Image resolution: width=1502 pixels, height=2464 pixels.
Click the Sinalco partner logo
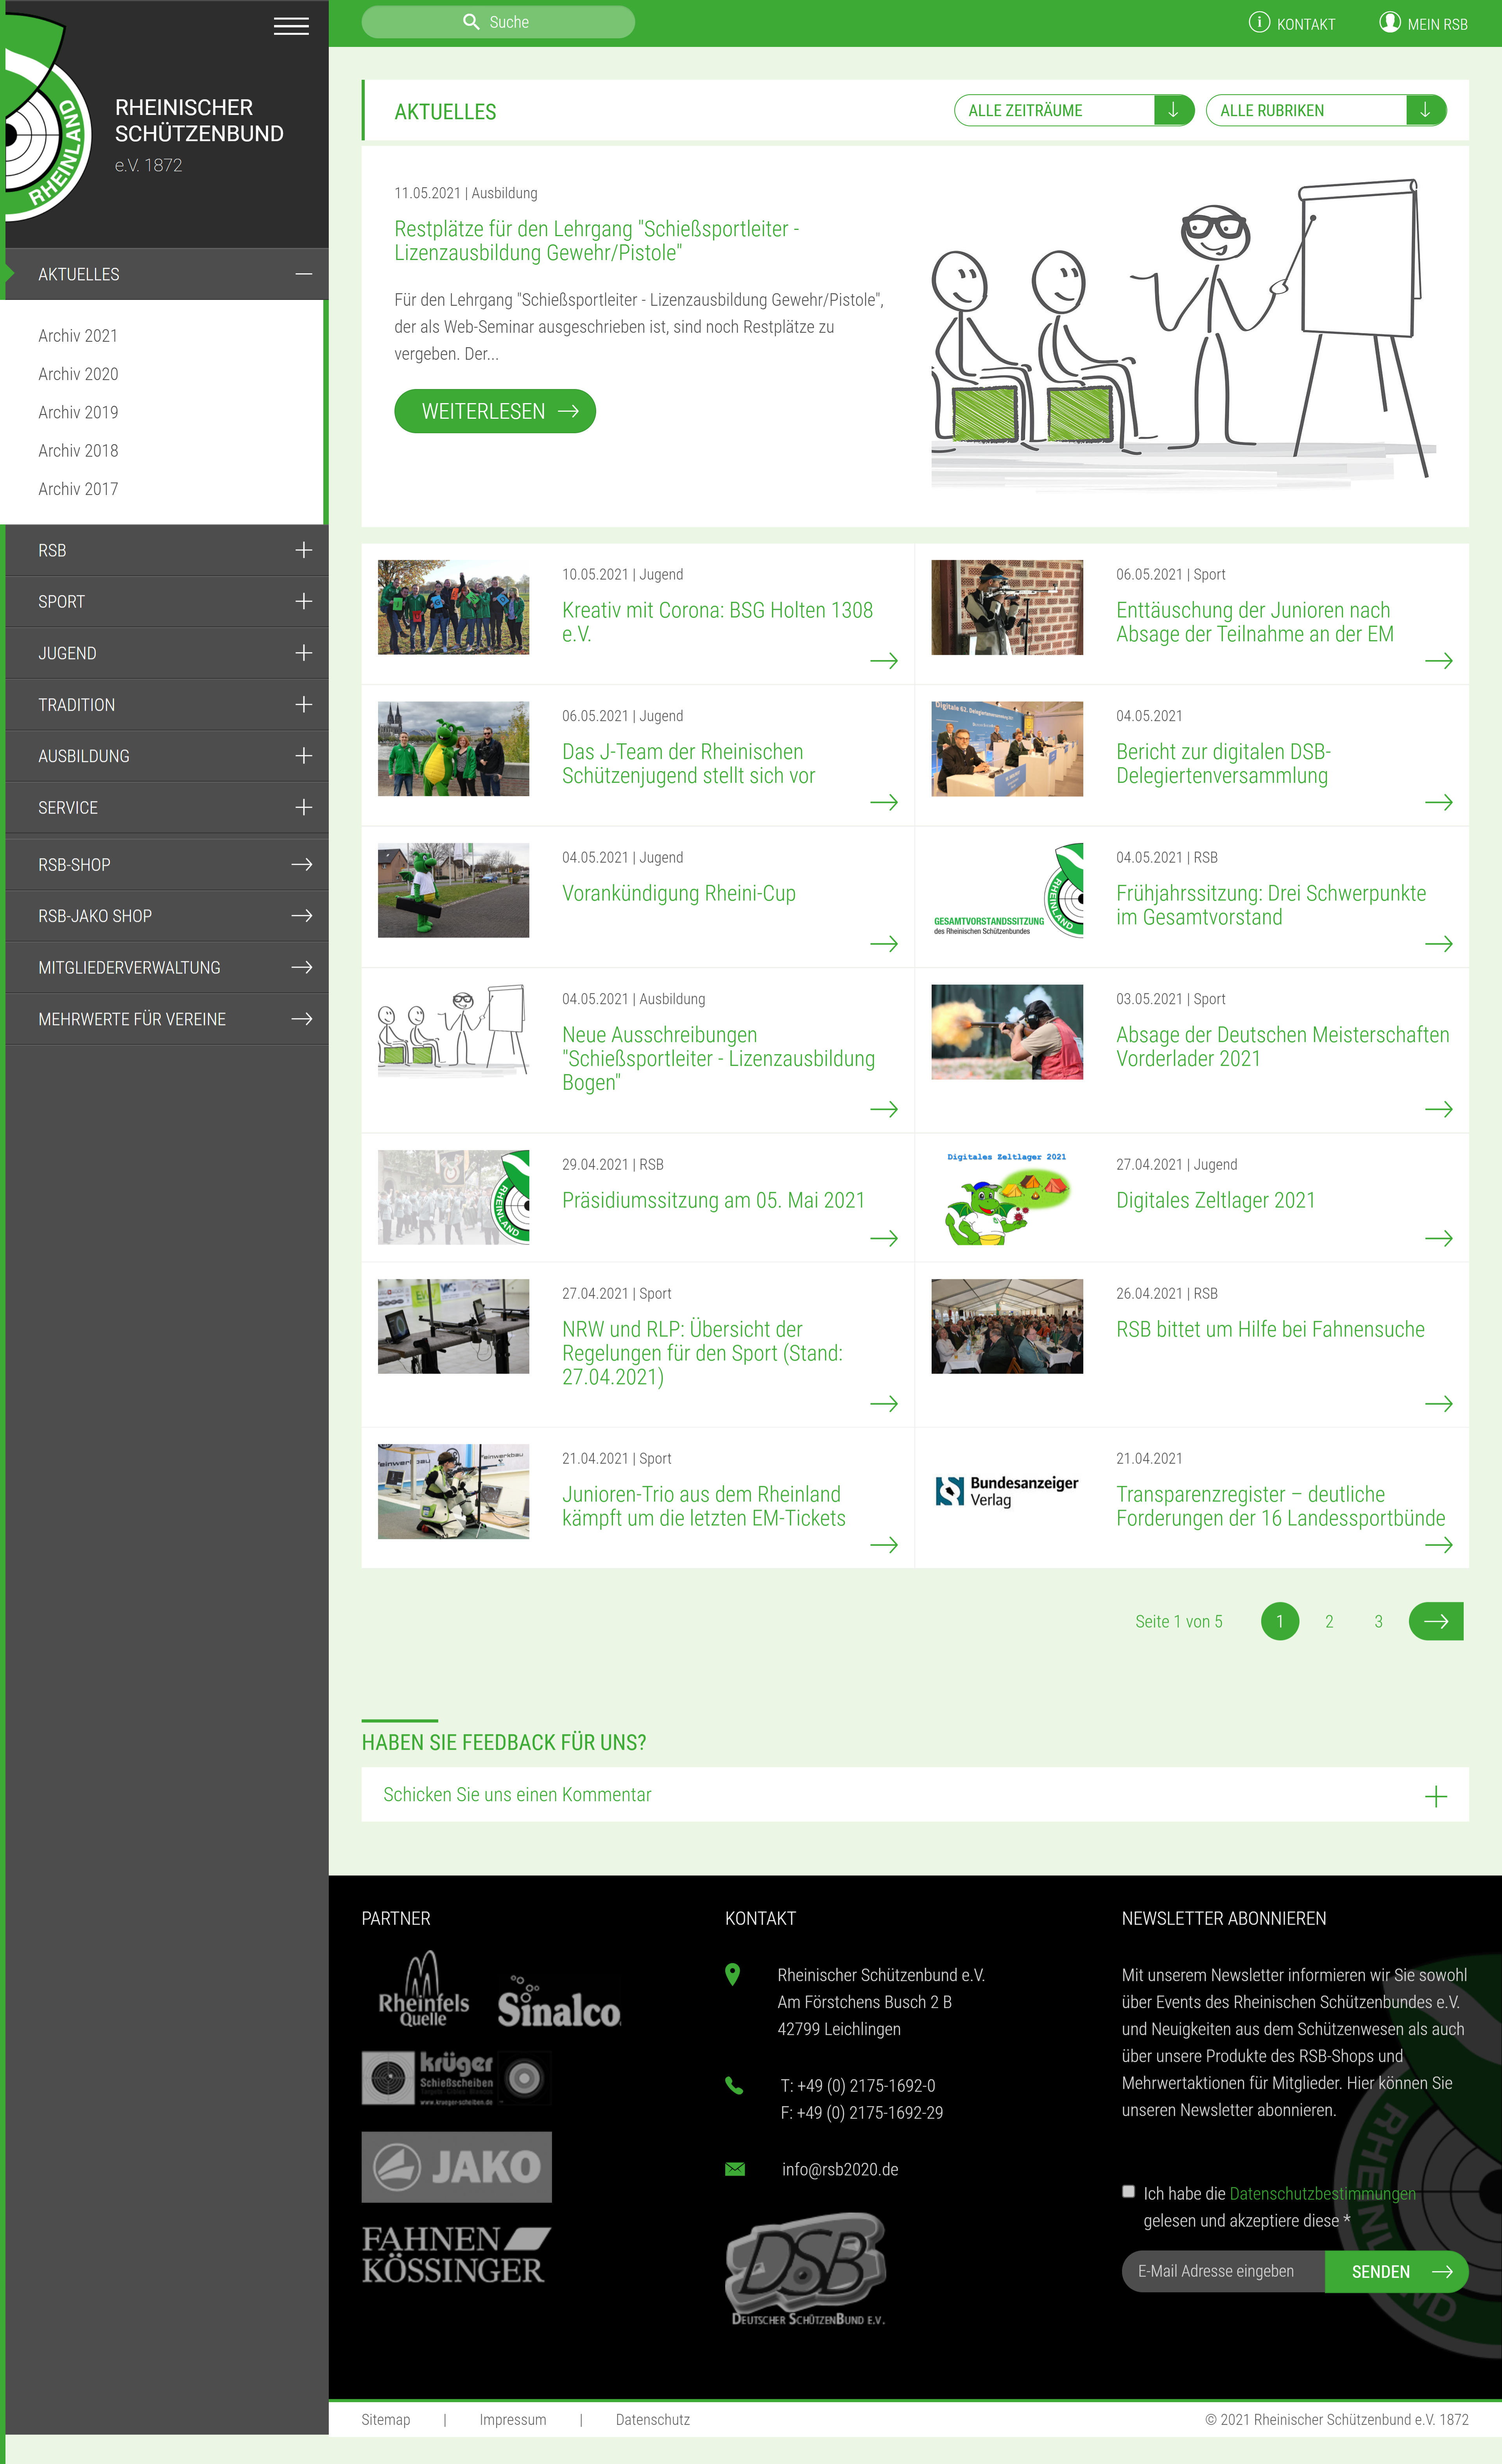[x=559, y=2002]
